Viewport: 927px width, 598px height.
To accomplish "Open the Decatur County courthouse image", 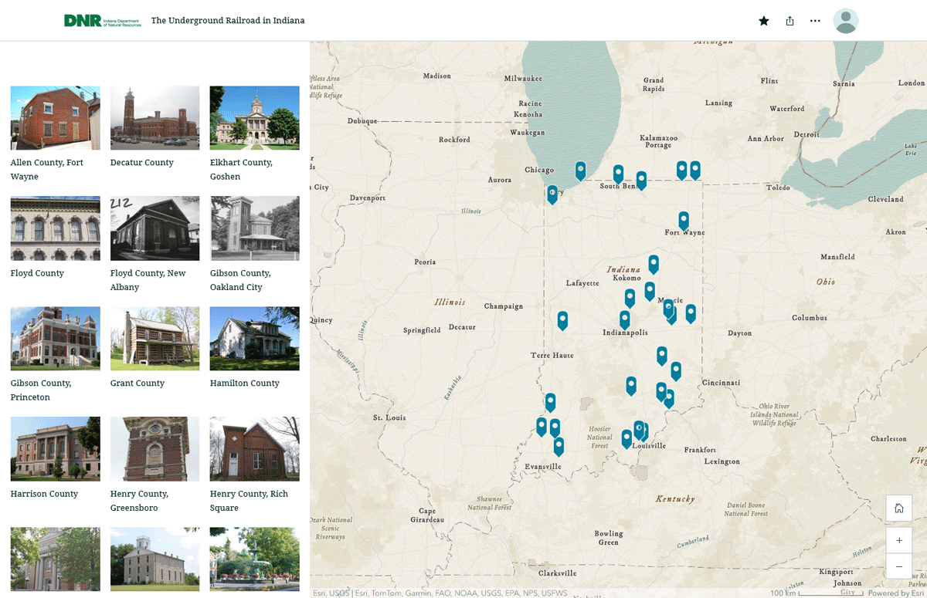I will click(x=154, y=117).
